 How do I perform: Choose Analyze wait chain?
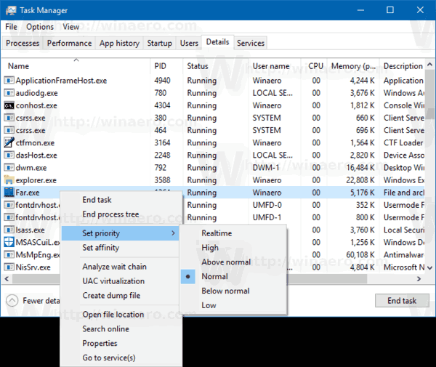click(x=121, y=267)
